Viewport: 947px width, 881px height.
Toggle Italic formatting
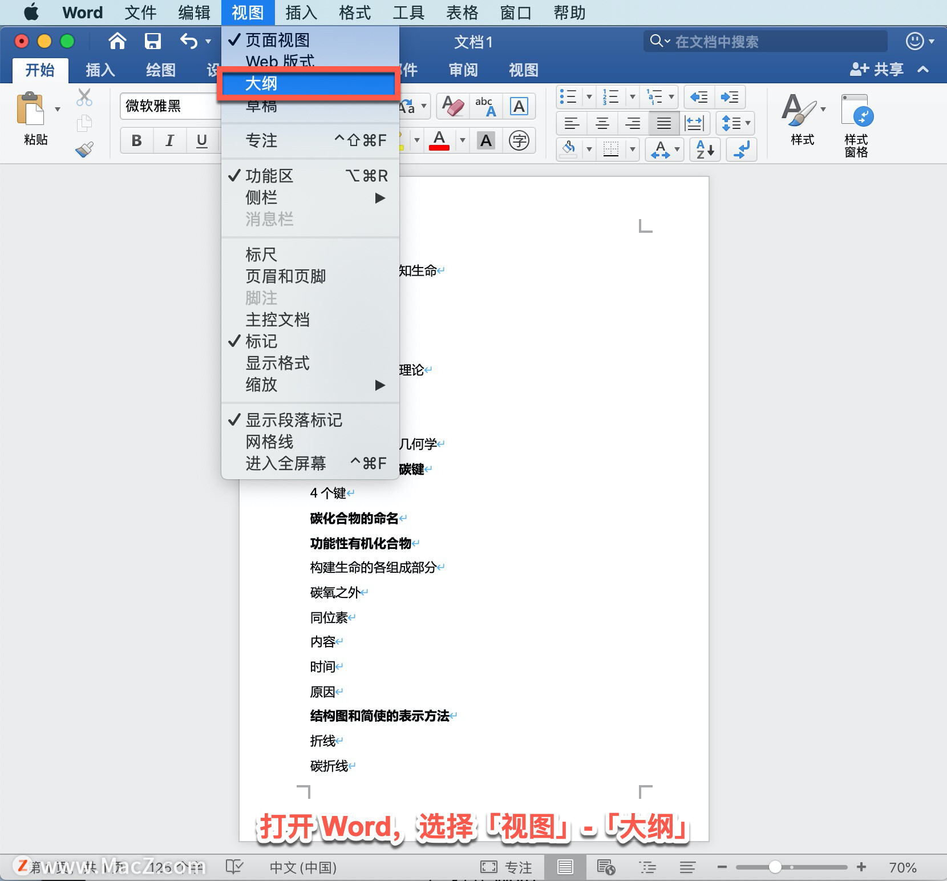[x=169, y=140]
